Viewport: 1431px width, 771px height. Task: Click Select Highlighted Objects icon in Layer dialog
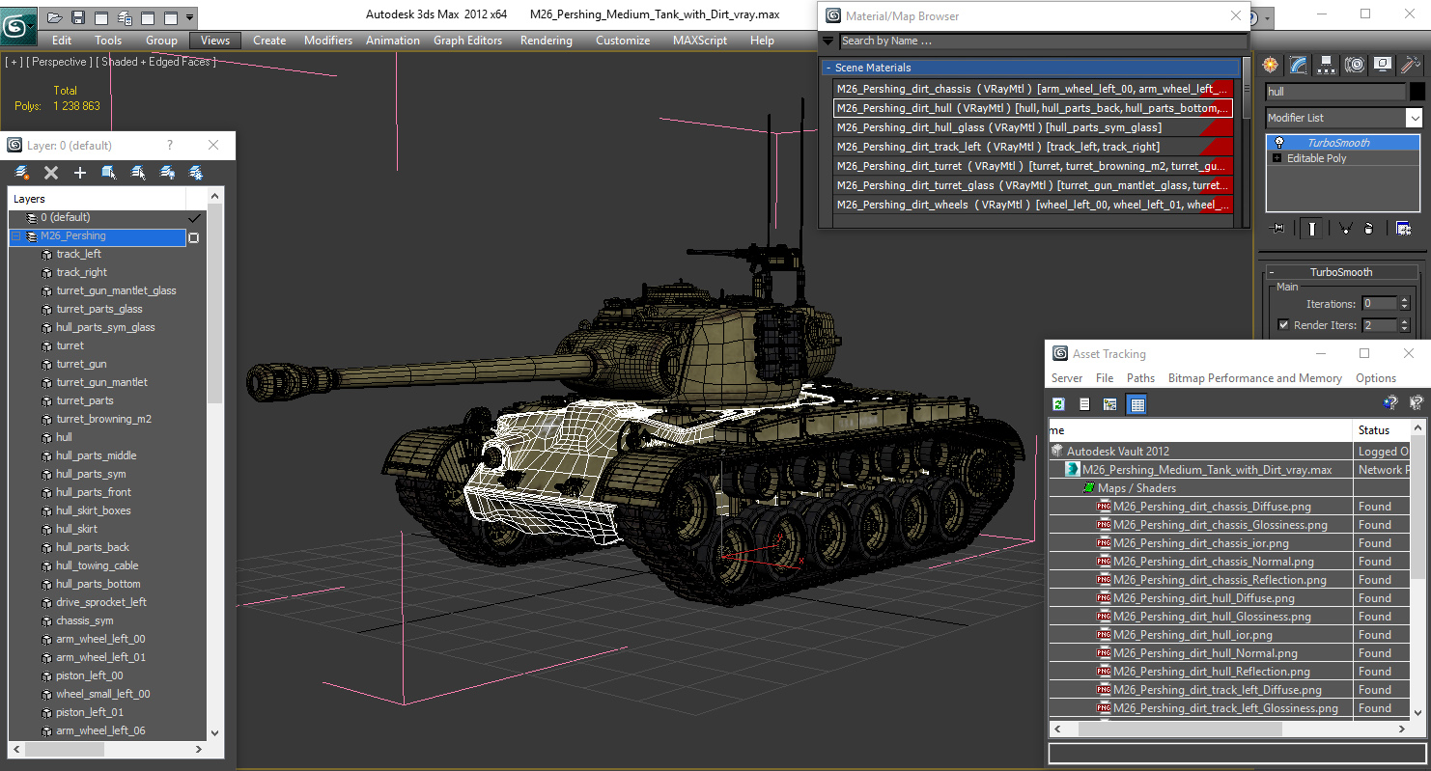pyautogui.click(x=109, y=173)
